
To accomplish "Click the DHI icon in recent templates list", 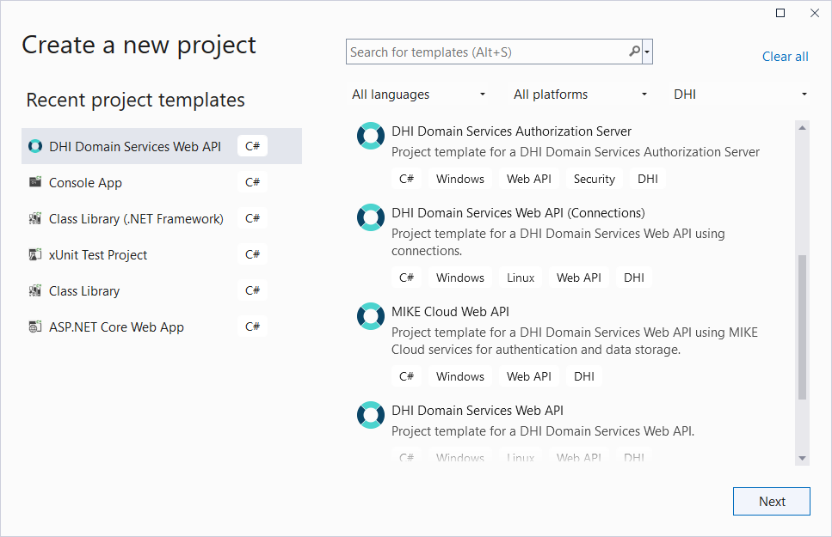I will click(35, 146).
